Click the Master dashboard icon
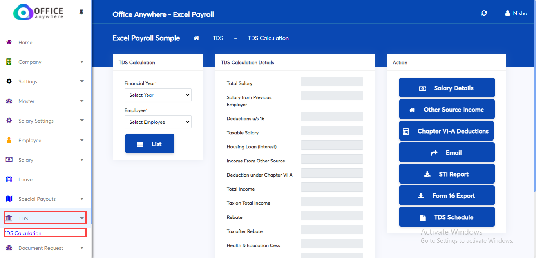Screen dimensions: 536x258 point(9,101)
